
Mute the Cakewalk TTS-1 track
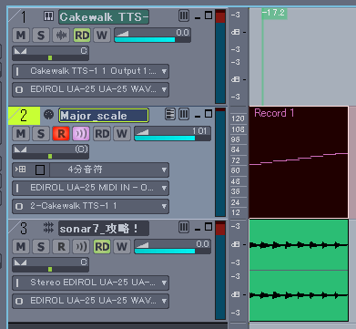point(21,36)
